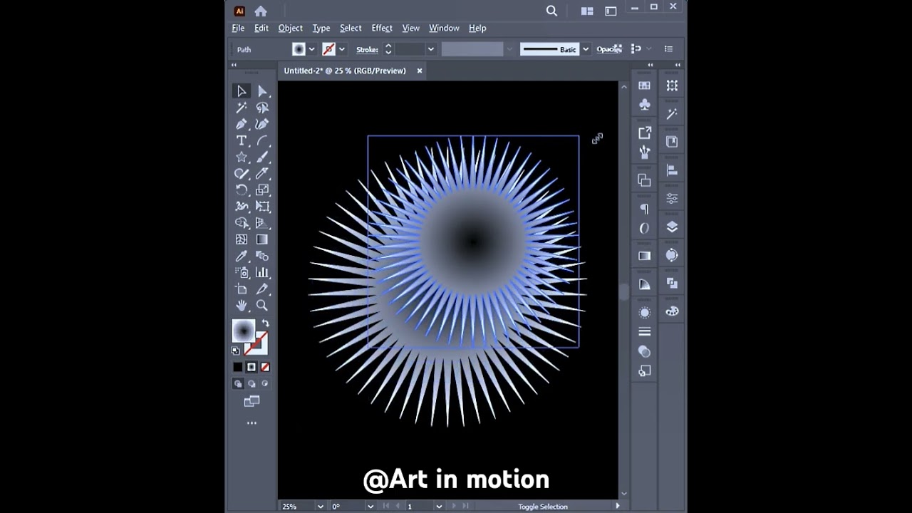Open the stroke color dropdown in control bar
The width and height of the screenshot is (912, 513).
coord(342,49)
